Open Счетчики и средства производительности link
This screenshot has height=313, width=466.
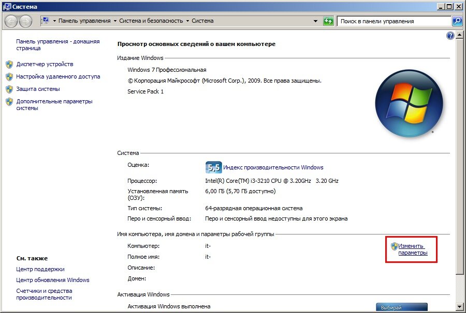pos(44,294)
